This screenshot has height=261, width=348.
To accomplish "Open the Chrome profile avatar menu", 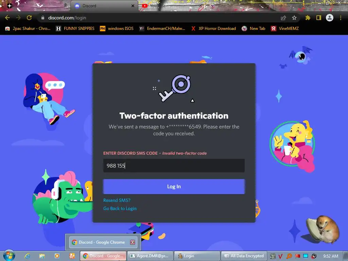I will point(330,18).
